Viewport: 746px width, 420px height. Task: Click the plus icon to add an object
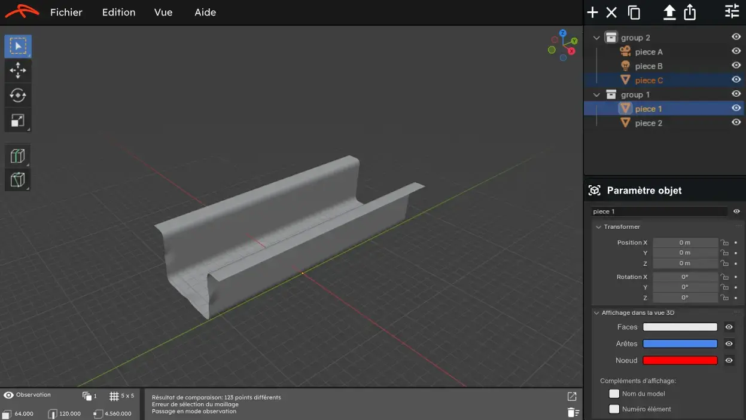pos(592,13)
